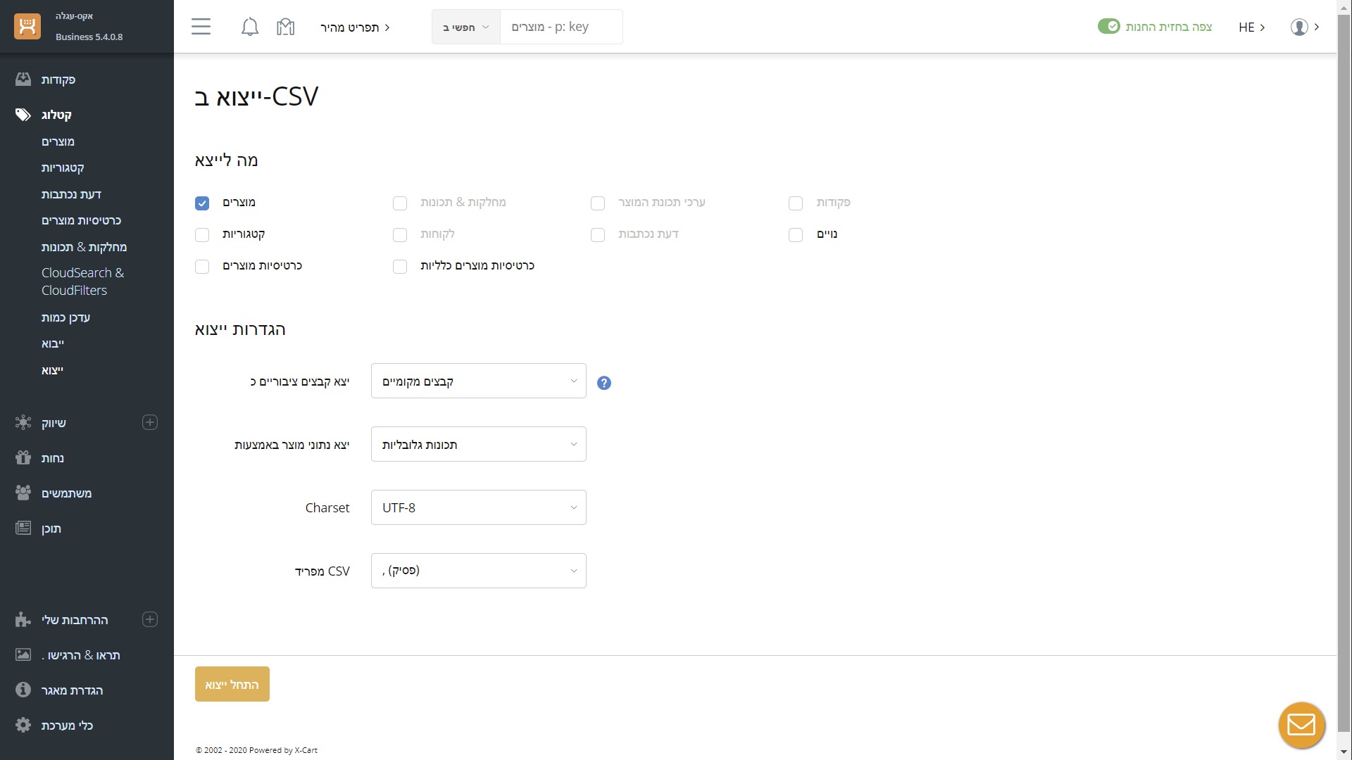Open the Charset UTF-8 dropdown
The height and width of the screenshot is (760, 1352).
tap(478, 507)
